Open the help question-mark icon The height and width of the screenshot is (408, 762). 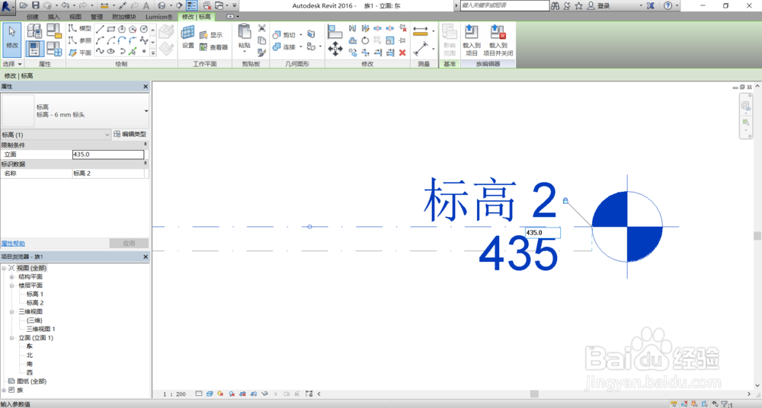point(668,5)
